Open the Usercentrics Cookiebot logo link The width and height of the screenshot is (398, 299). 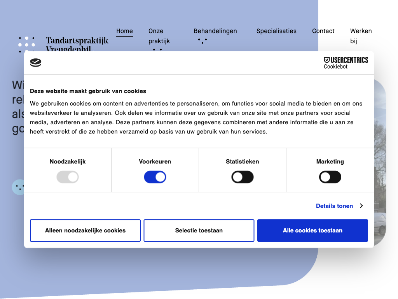[346, 63]
